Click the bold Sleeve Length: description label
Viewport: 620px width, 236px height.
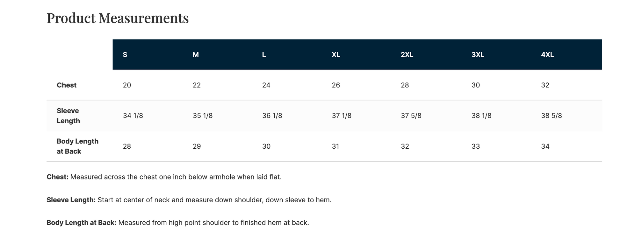[71, 200]
